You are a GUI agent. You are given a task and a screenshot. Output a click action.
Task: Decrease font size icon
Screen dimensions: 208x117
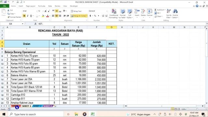49,11
